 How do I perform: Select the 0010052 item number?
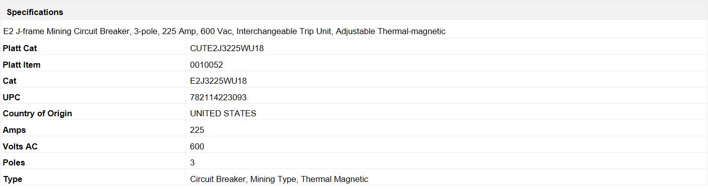[x=207, y=65]
